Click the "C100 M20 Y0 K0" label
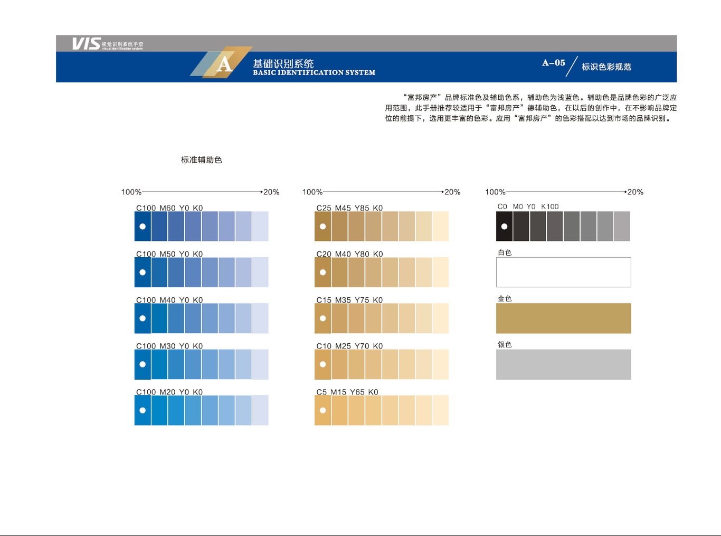Screen dimensions: 721x536 tap(169, 392)
